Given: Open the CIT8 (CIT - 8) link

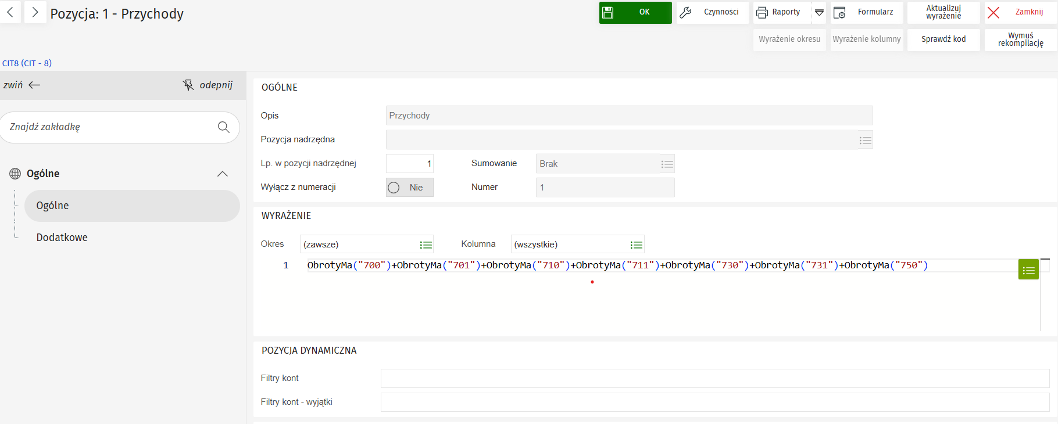Looking at the screenshot, I should [27, 63].
